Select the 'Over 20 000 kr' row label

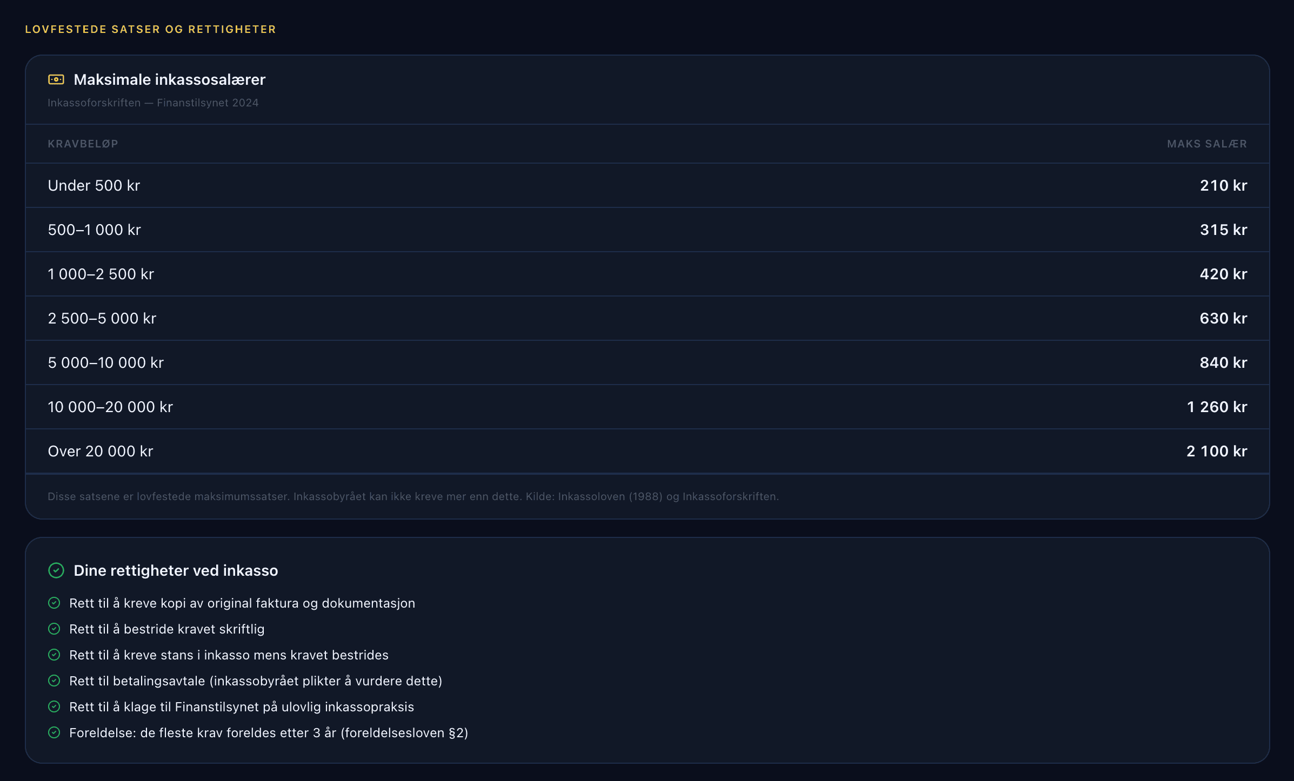coord(101,451)
